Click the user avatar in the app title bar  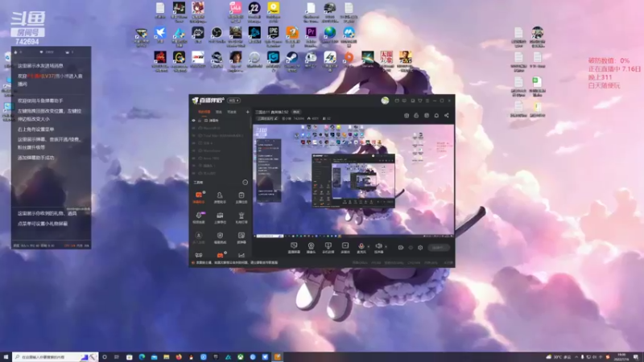pos(385,101)
